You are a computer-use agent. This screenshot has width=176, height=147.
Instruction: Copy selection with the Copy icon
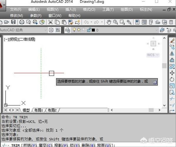(x=57, y=22)
